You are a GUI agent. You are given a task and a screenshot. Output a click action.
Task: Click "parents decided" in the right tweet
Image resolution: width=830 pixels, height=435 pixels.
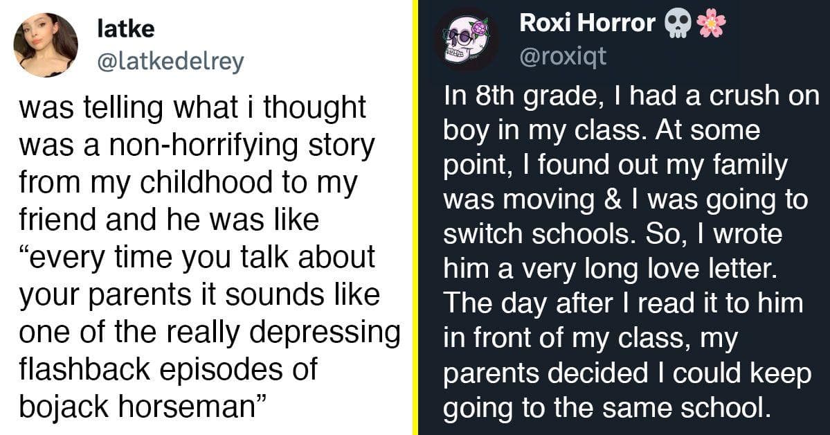click(x=543, y=374)
